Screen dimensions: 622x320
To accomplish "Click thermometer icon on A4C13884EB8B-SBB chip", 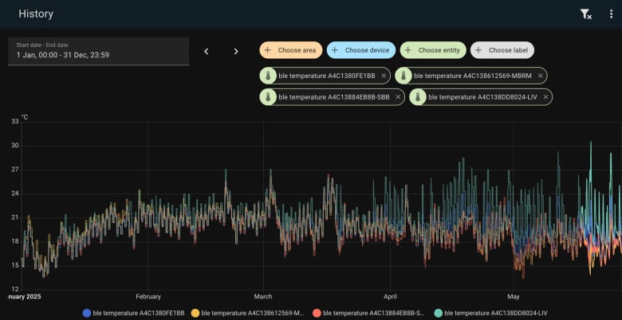I will tap(269, 97).
